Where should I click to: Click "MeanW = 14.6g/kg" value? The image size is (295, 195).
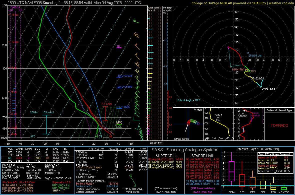[x=13, y=167]
